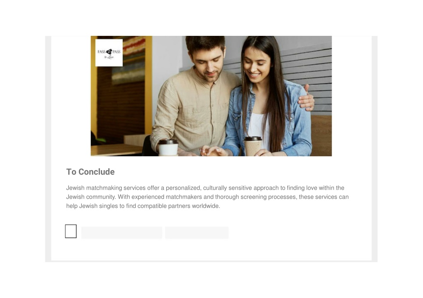
Task: Click the gray right margin of the article card
Action: (x=374, y=148)
